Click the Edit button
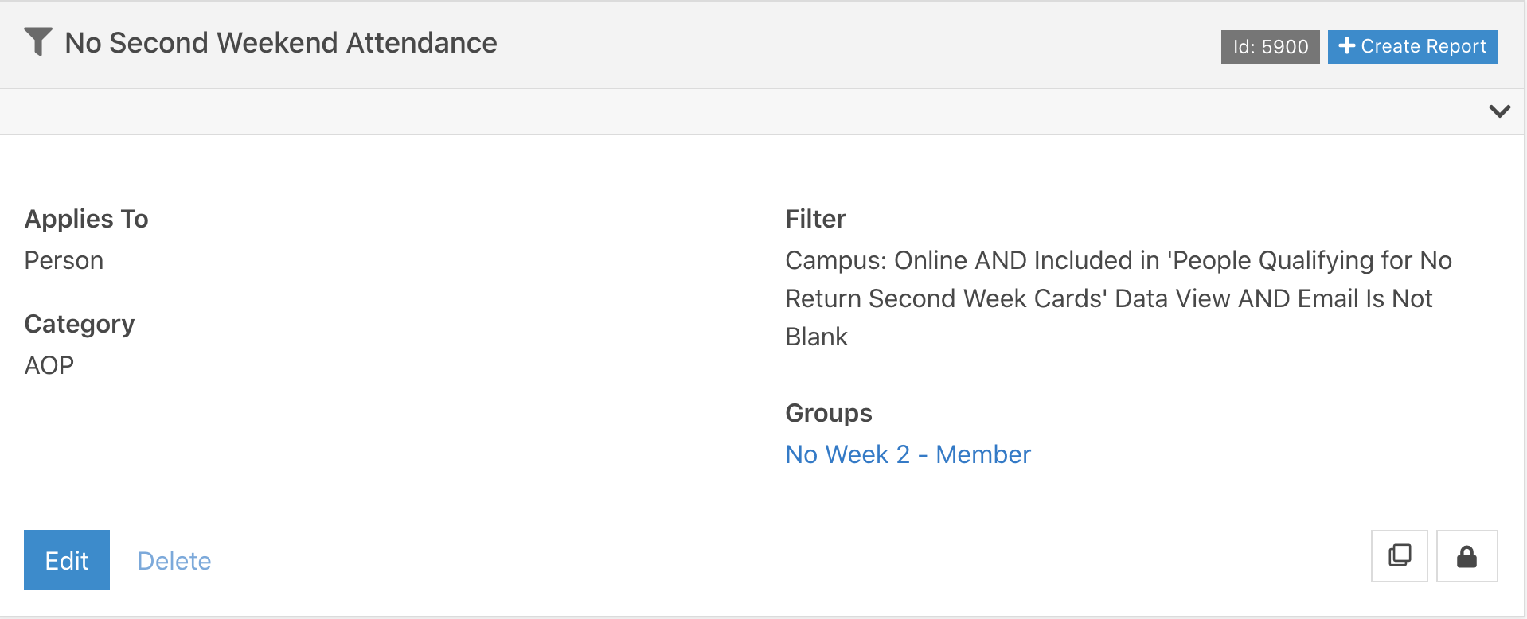 pyautogui.click(x=67, y=560)
